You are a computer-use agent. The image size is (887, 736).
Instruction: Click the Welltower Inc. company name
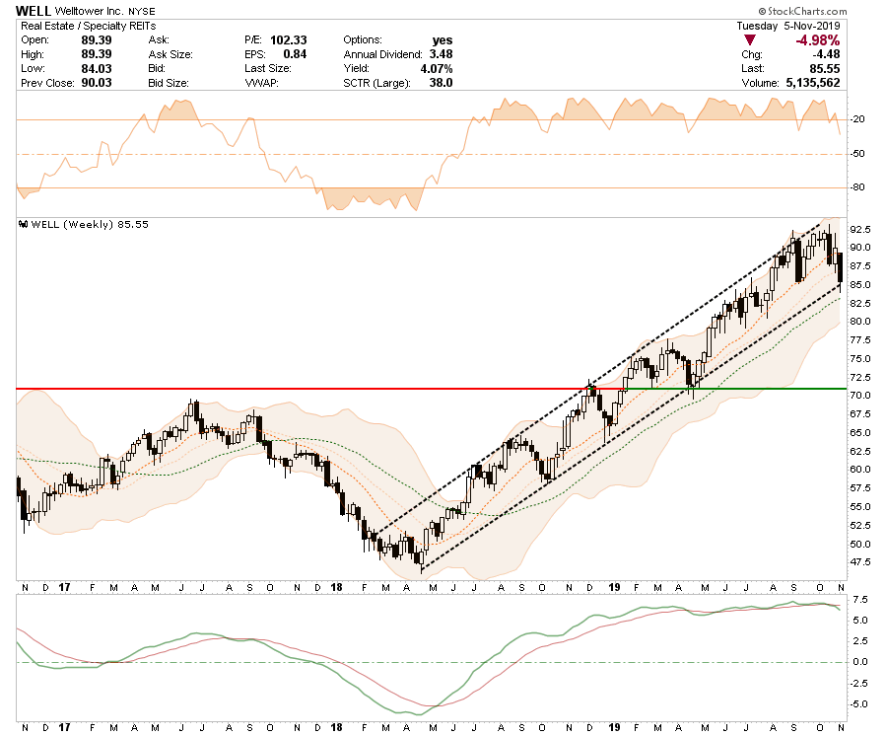[x=90, y=11]
